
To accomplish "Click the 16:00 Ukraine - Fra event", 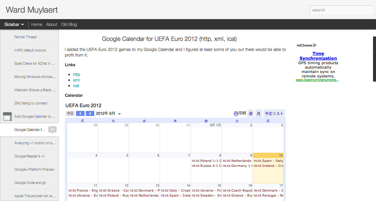I will click(x=206, y=191).
